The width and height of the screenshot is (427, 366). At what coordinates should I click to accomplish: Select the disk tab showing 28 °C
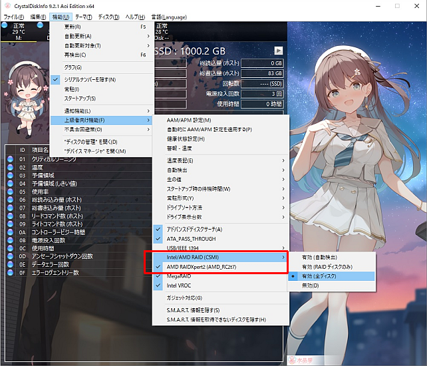point(162,32)
